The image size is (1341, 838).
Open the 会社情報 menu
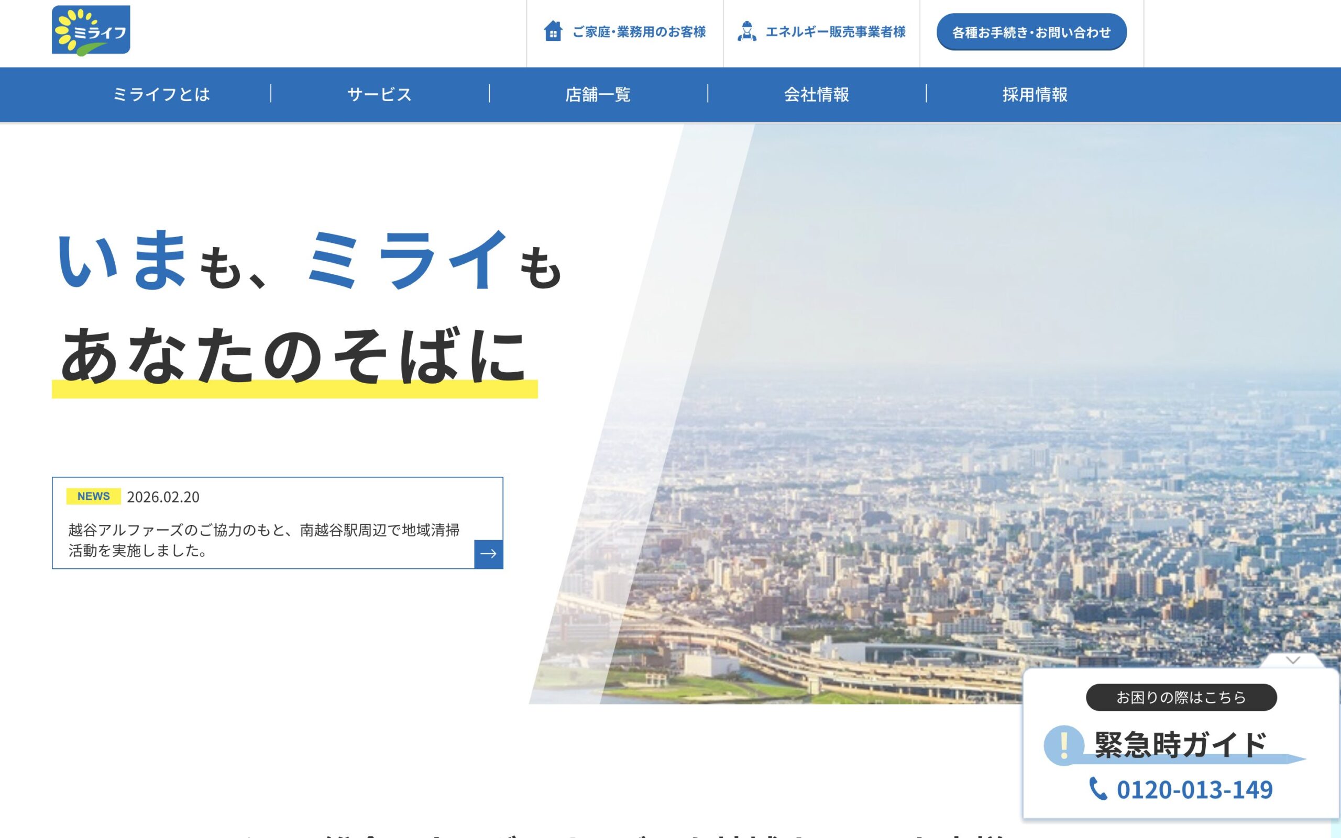click(816, 95)
